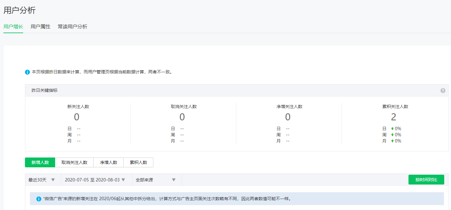Click the 累积关注人数 value 2

[393, 117]
